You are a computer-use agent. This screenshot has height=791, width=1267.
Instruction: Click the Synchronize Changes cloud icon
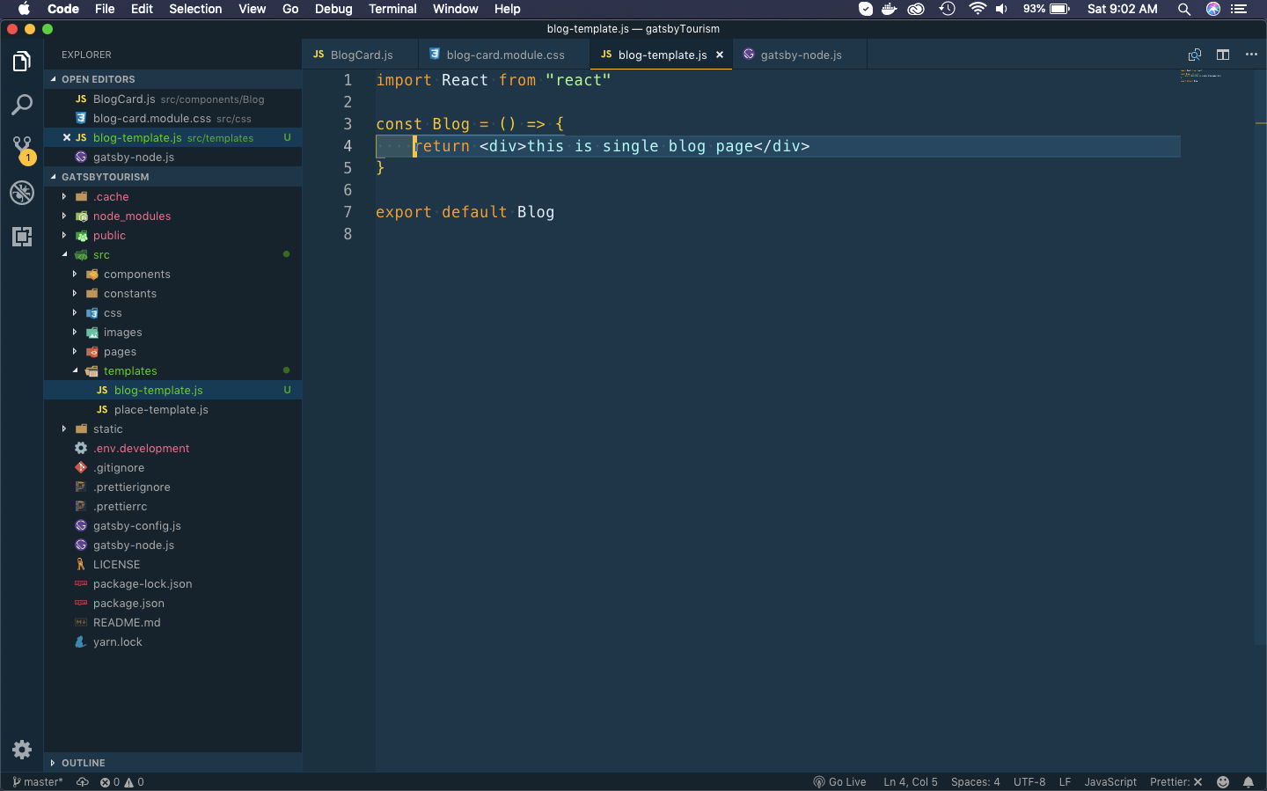pyautogui.click(x=83, y=781)
